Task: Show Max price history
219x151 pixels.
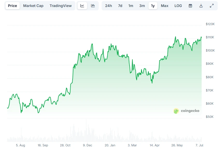Action: 165,5
